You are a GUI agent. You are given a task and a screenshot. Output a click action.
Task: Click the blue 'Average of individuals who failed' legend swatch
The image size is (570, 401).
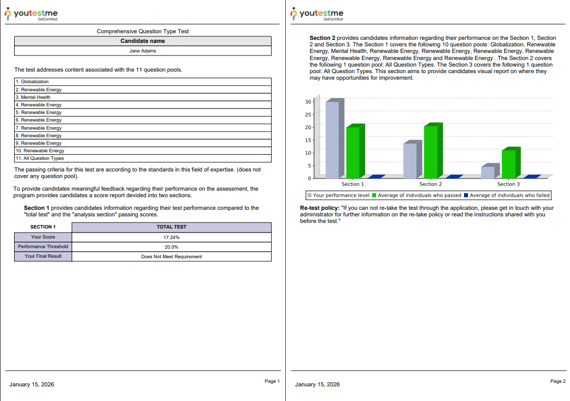[466, 195]
